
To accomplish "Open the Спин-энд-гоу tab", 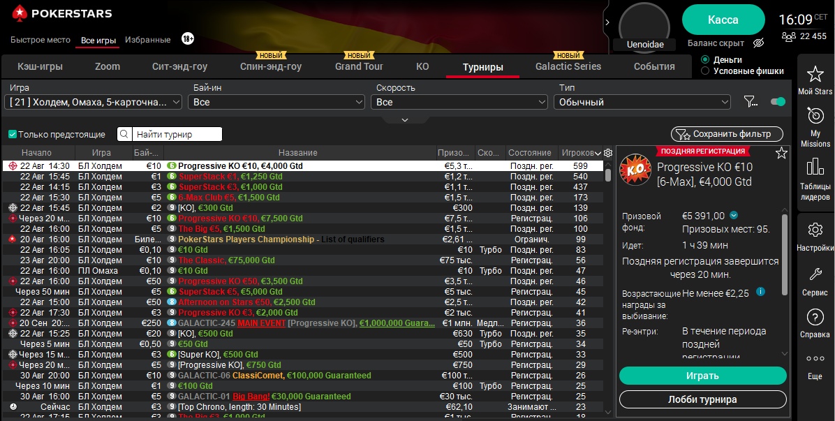I will [270, 66].
